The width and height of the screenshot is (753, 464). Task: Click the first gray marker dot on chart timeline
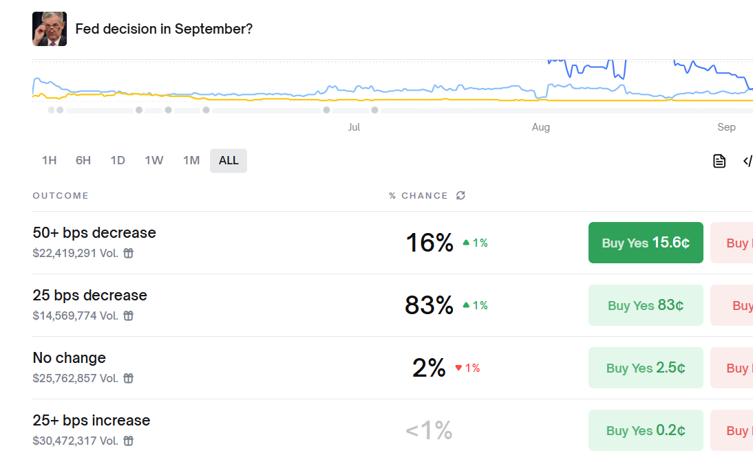pos(52,110)
